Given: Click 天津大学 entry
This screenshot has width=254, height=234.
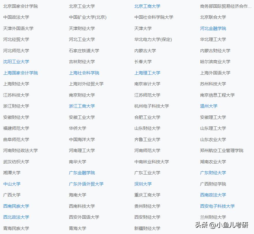Looking at the screenshot, I should click(x=143, y=29).
